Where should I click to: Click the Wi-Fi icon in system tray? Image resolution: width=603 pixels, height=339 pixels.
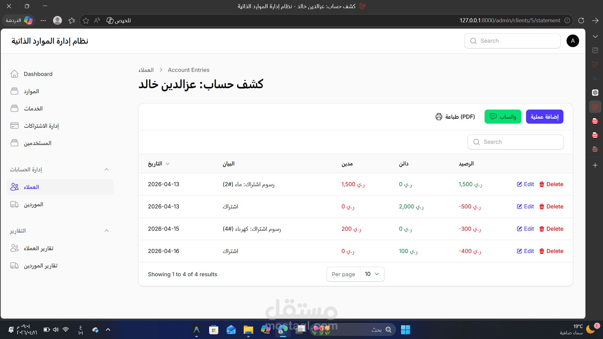(x=66, y=330)
